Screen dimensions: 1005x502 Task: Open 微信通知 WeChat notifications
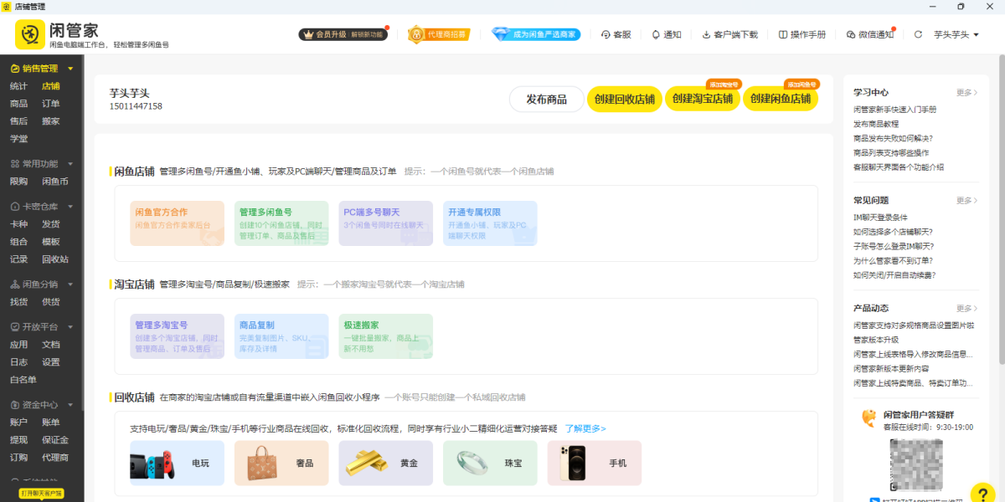870,34
